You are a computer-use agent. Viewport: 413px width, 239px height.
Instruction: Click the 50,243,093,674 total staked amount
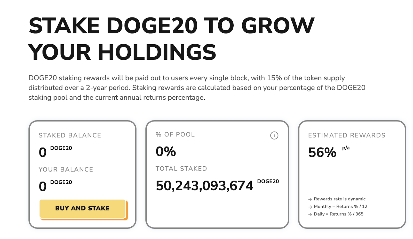(x=204, y=186)
